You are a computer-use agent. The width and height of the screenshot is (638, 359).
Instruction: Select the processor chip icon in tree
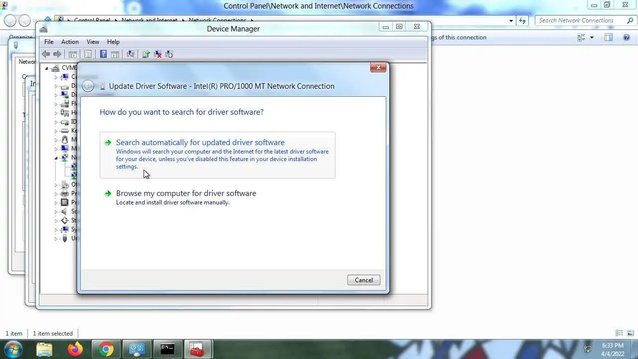(x=64, y=202)
